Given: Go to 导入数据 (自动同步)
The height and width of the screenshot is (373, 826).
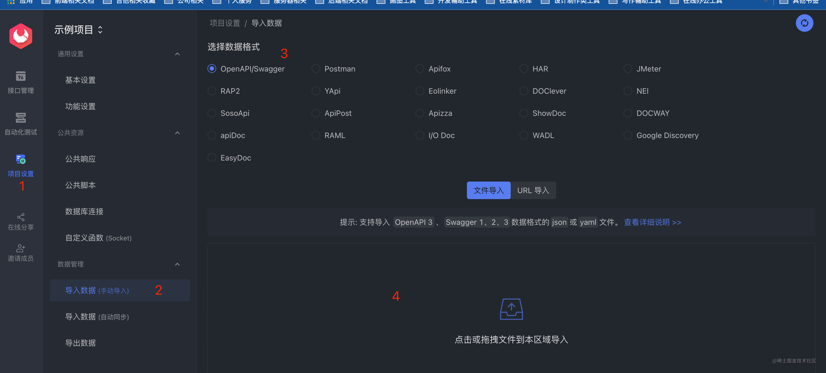Looking at the screenshot, I should tap(97, 317).
